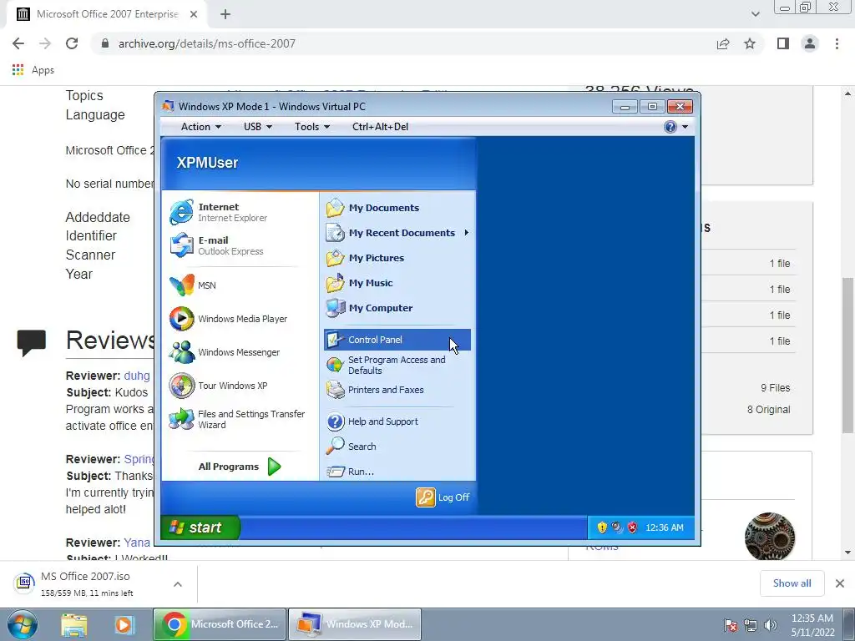
Task: Open Help and Support
Action: pyautogui.click(x=372, y=421)
